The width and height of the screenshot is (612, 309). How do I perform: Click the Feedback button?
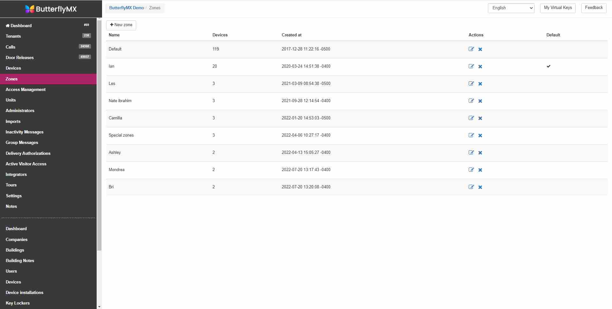[594, 8]
